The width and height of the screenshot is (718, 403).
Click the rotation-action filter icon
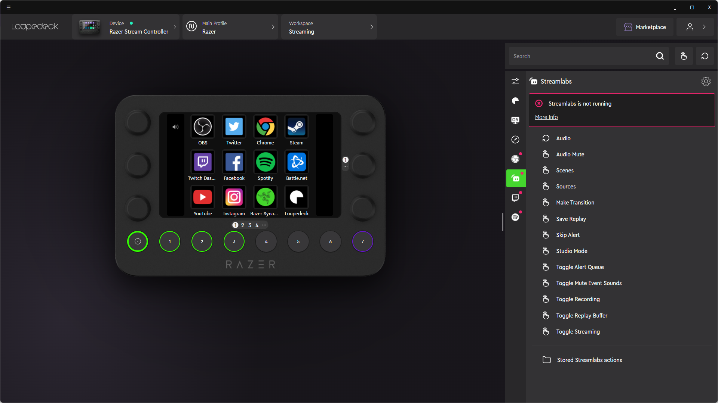point(705,56)
